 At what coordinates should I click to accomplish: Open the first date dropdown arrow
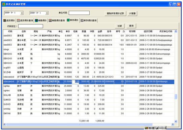pyautogui.click(x=22, y=13)
